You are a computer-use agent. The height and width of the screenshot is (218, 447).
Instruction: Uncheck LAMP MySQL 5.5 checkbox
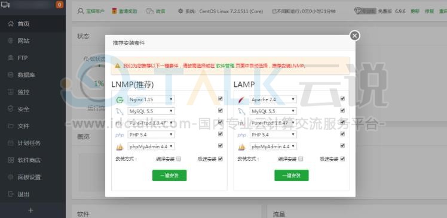(x=342, y=110)
